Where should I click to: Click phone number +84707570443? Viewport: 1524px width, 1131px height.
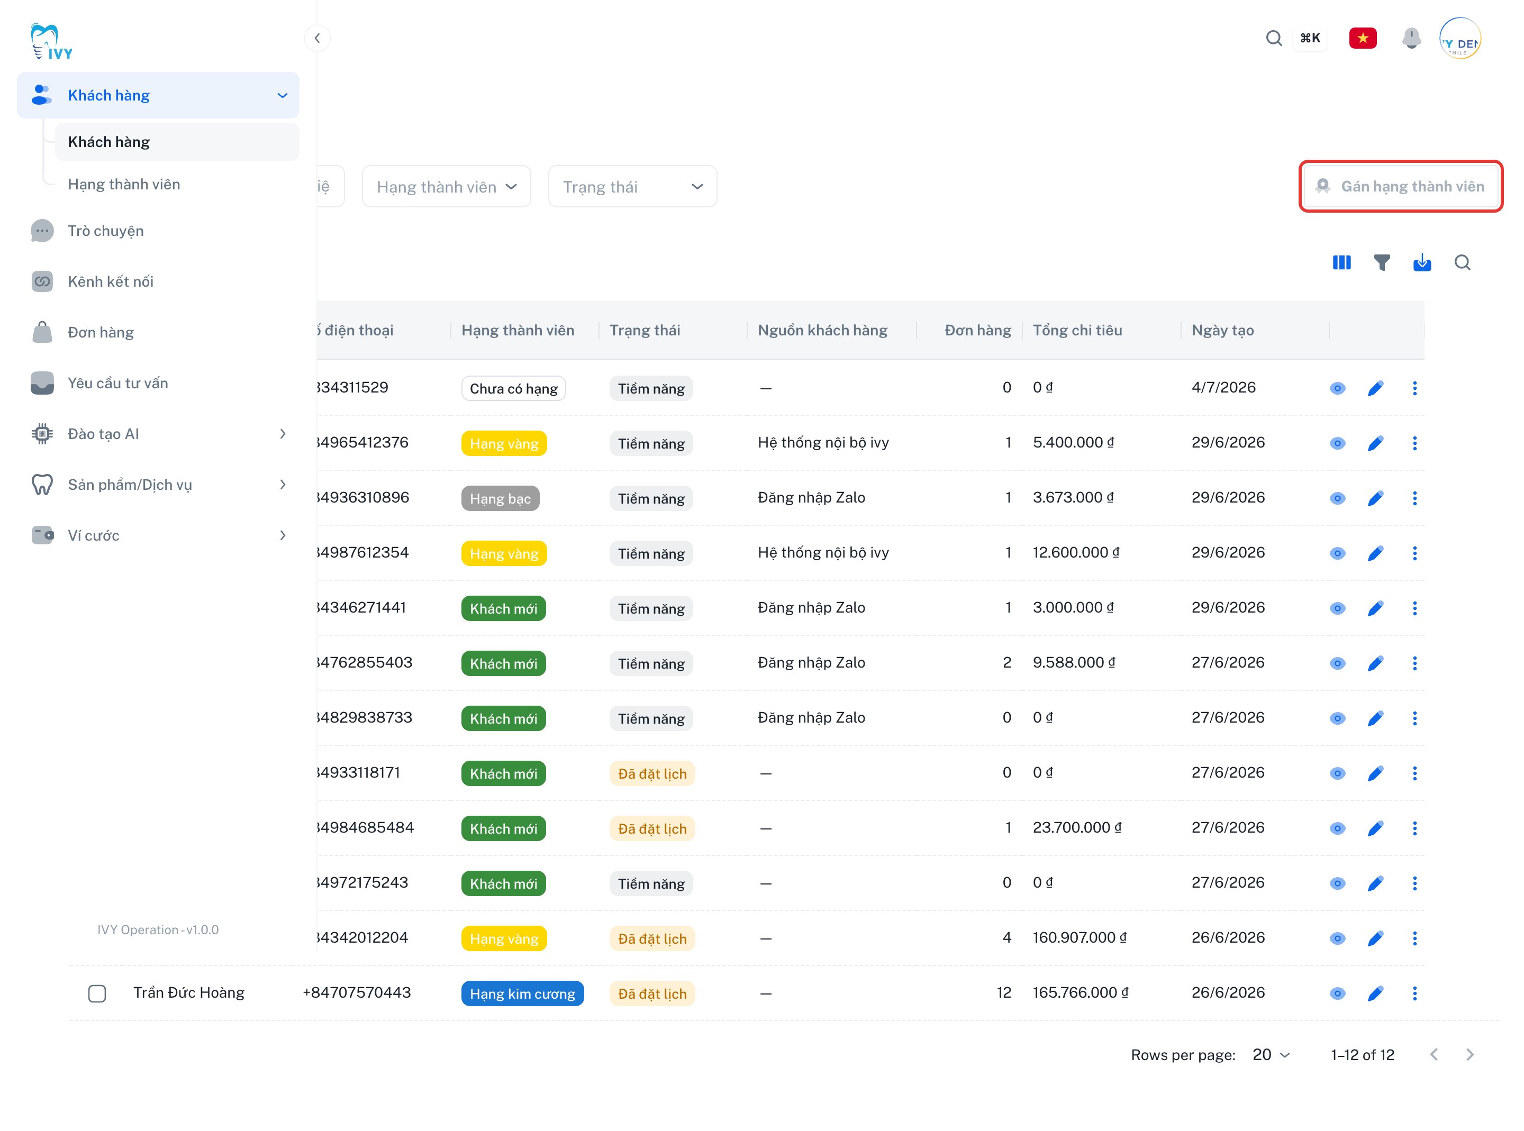coord(357,993)
